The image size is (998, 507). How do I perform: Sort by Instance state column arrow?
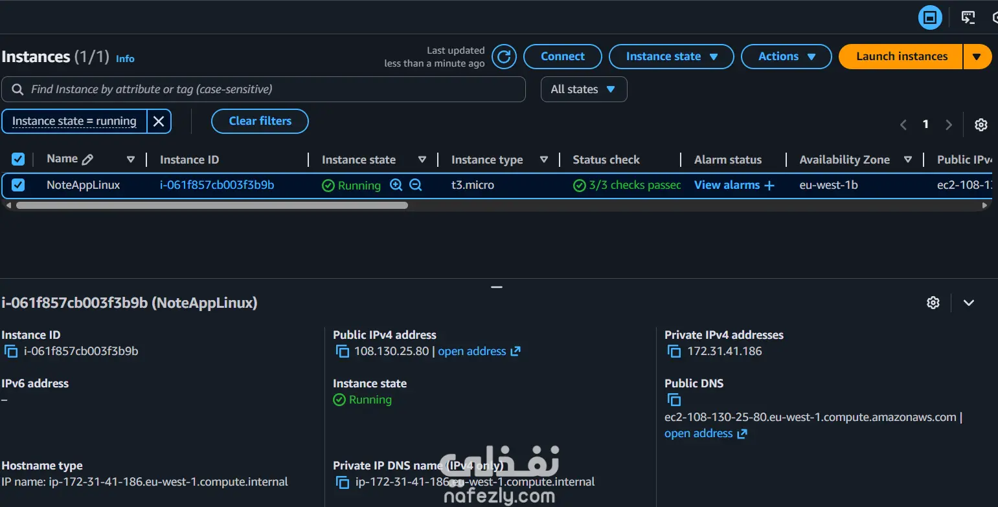[x=422, y=159]
